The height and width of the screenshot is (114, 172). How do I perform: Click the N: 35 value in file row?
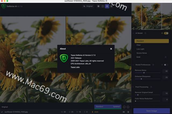click(63, 112)
